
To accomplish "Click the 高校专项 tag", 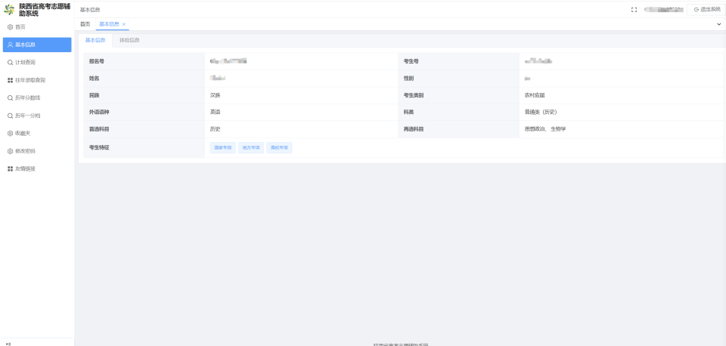I will coord(279,148).
